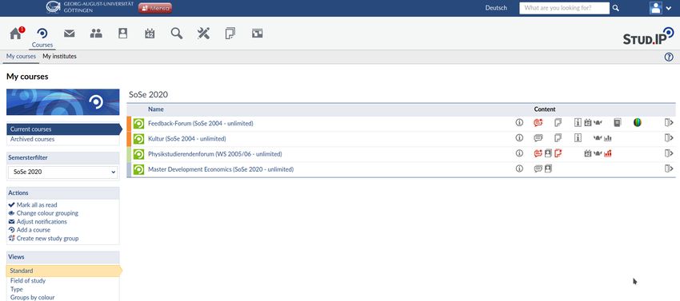The image size is (680, 301).
Task: Select the My courses tab
Action: tap(21, 57)
